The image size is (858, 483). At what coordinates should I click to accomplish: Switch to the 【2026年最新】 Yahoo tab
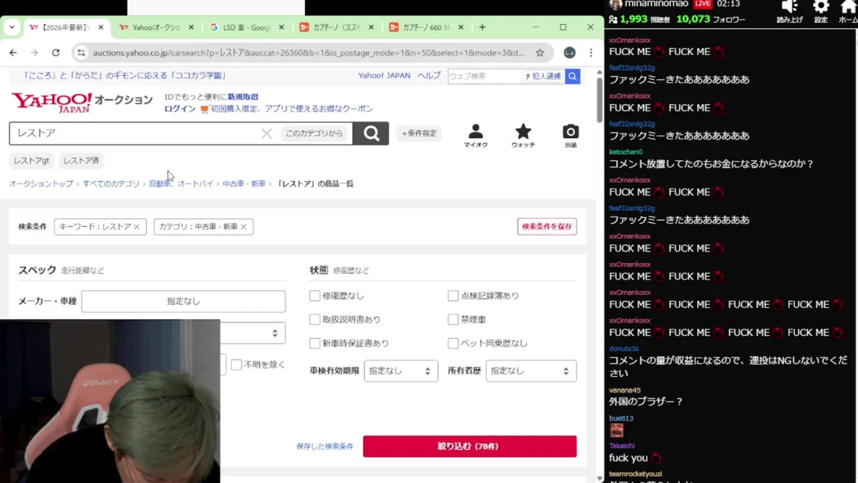pyautogui.click(x=64, y=28)
